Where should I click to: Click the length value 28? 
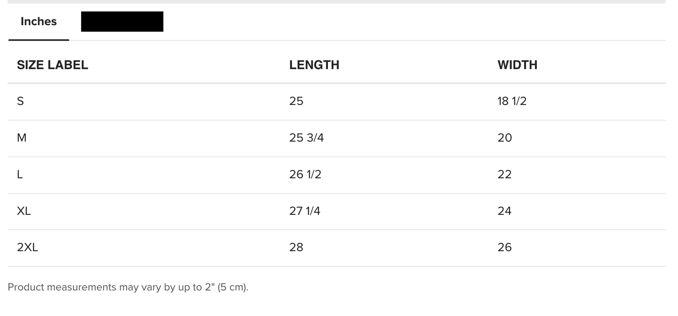click(296, 247)
